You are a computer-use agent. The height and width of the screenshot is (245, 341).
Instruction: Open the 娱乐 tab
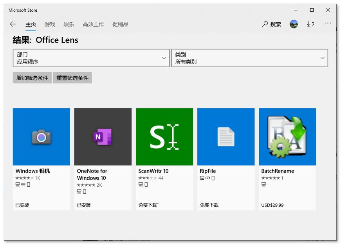[69, 24]
